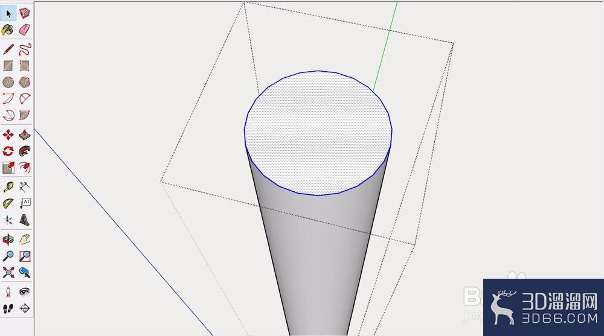Pick the Offset tool
The height and width of the screenshot is (336, 604).
25,168
